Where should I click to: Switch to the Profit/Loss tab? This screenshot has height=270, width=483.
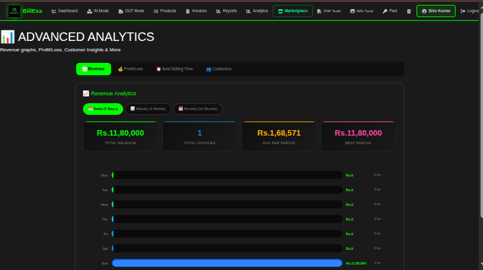coord(131,69)
